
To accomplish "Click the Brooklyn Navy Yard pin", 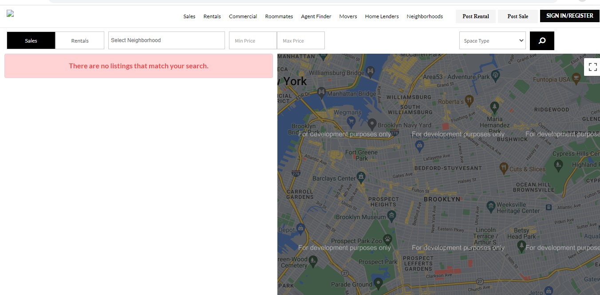I will [x=372, y=124].
